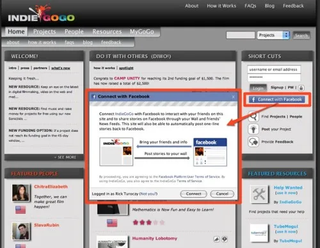Click the pen icon next to Humanity Lobotomy
This screenshot has width=320, height=248.
point(216,239)
